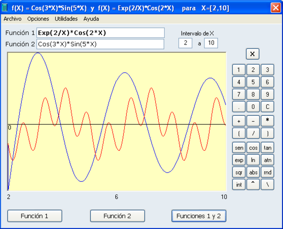Click the division (/) button

click(x=253, y=133)
